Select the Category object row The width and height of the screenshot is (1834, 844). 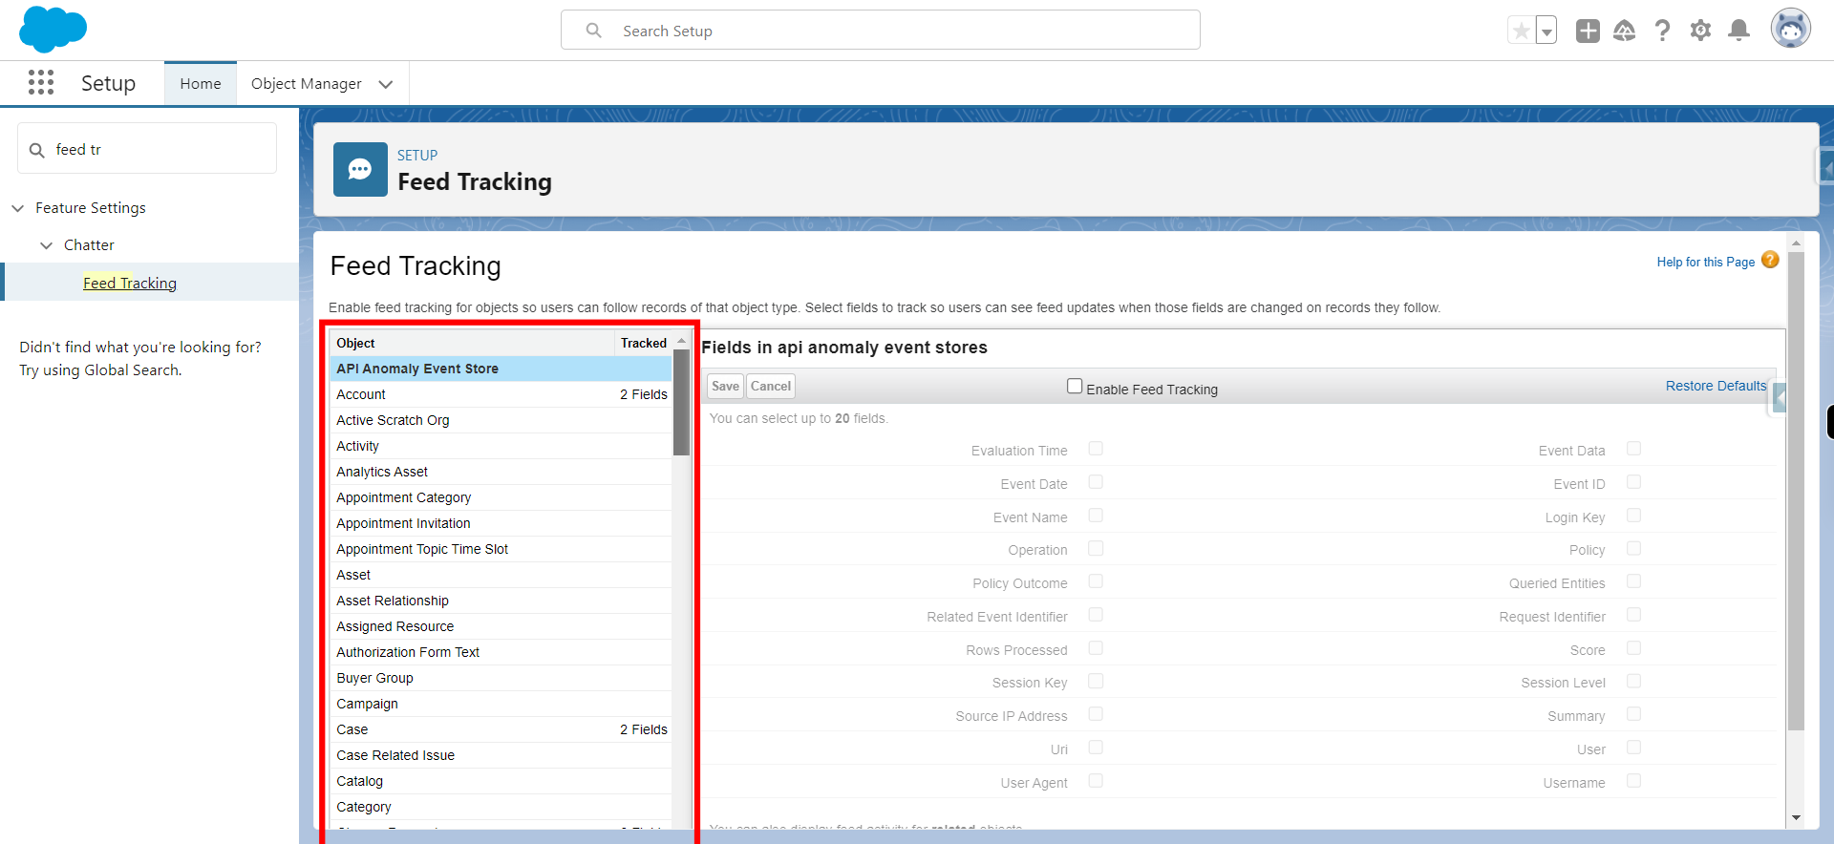pos(501,807)
